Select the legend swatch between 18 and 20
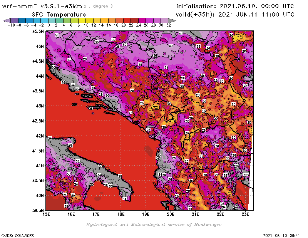Screen dimensions: 308x238 pos(119,20)
